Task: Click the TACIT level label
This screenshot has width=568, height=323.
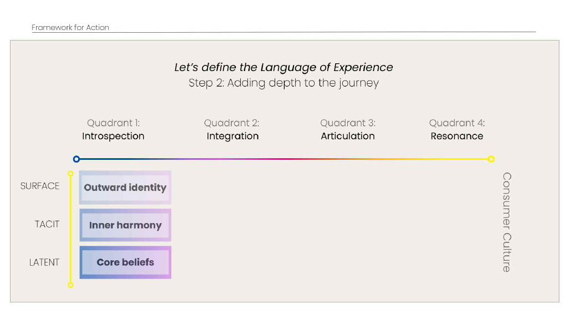Action: pyautogui.click(x=47, y=224)
